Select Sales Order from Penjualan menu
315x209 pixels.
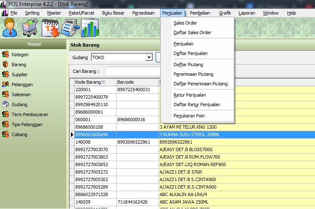pyautogui.click(x=185, y=23)
